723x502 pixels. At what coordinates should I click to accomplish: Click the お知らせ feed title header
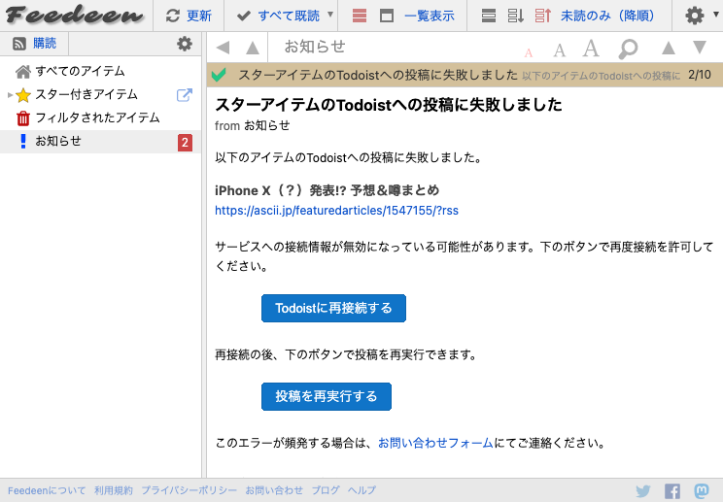315,46
